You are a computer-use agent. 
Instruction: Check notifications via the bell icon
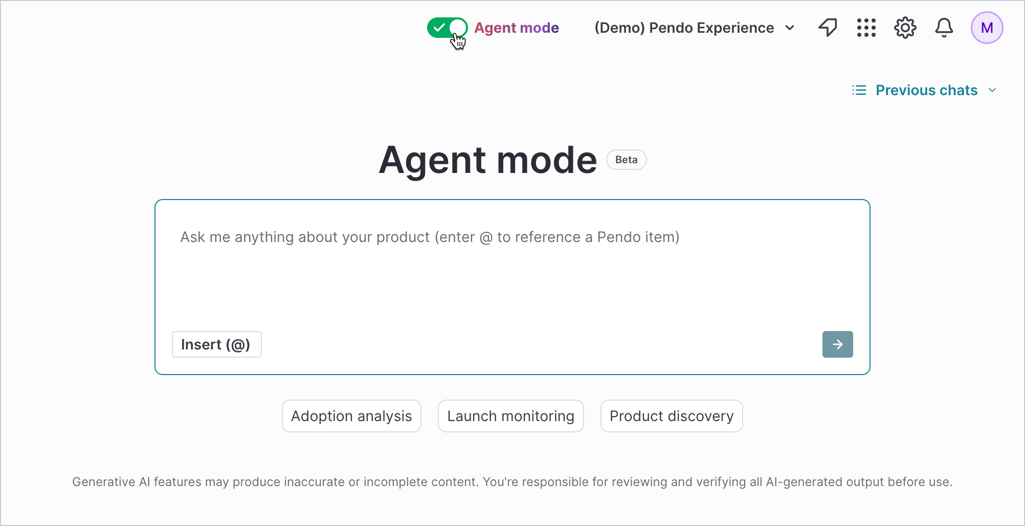point(944,28)
